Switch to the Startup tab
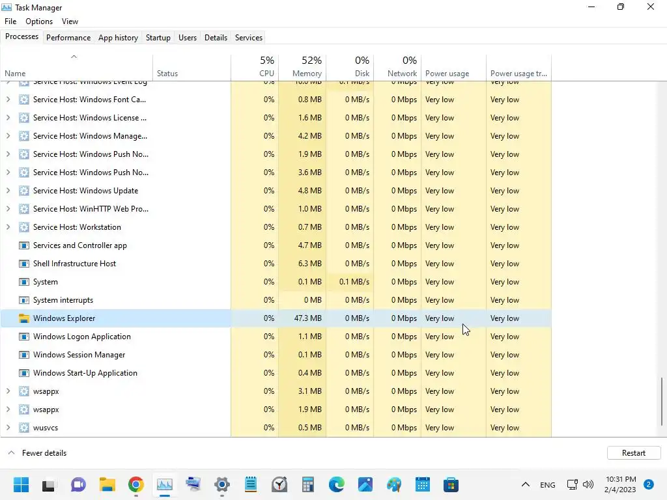The height and width of the screenshot is (500, 667). coord(158,37)
